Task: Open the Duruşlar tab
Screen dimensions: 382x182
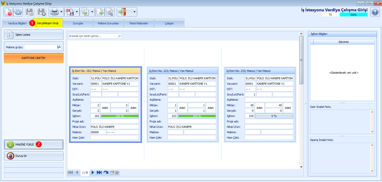Action: pos(78,23)
